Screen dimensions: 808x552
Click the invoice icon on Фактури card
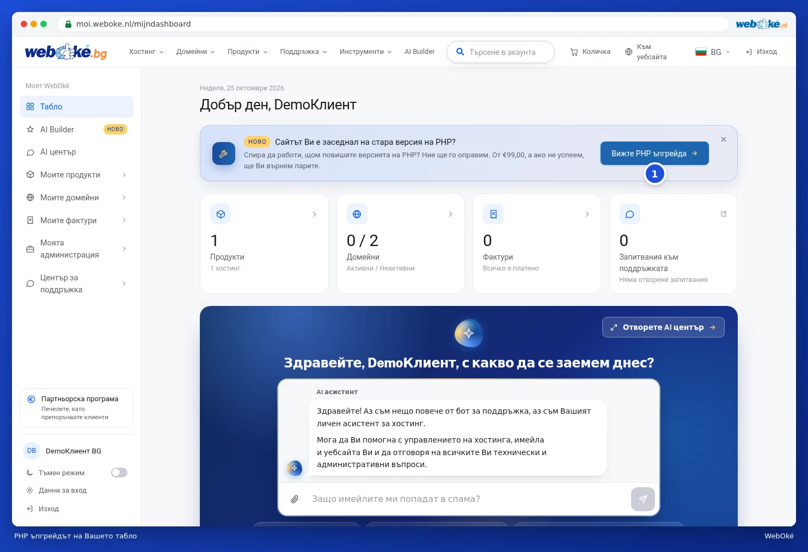[493, 214]
